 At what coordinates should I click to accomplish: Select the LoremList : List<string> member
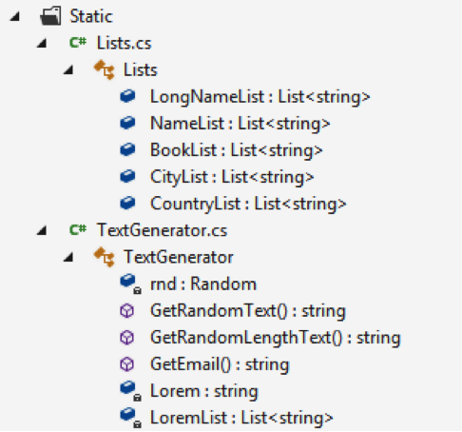pyautogui.click(x=241, y=418)
